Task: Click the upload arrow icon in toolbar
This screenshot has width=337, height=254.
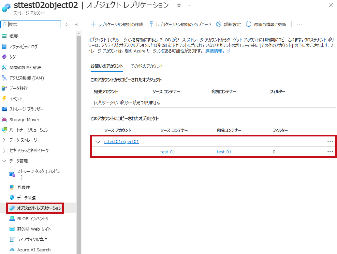Action: coord(151,24)
